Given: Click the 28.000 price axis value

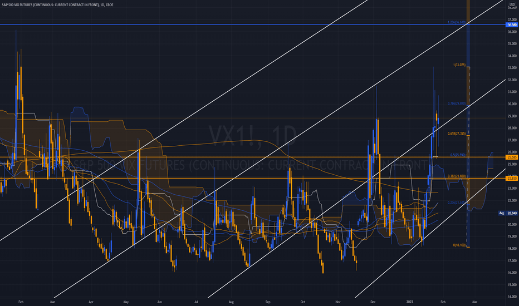Looking at the screenshot, I should (512, 128).
